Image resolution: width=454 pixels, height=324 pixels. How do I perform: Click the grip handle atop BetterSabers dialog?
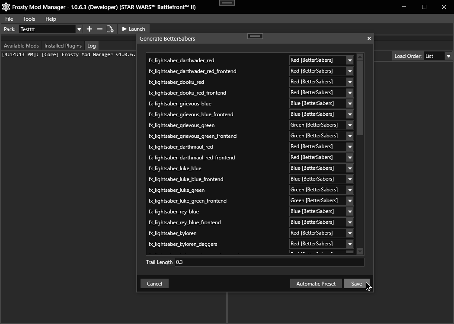(255, 36)
